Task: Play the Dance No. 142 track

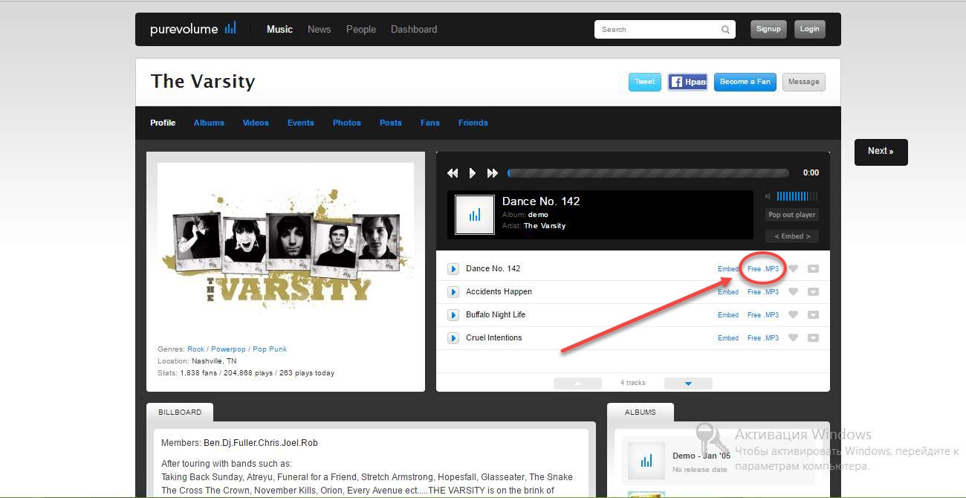Action: [x=453, y=269]
